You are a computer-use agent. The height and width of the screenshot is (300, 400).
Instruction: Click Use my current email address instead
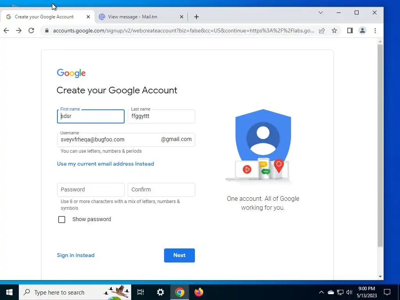tap(105, 164)
